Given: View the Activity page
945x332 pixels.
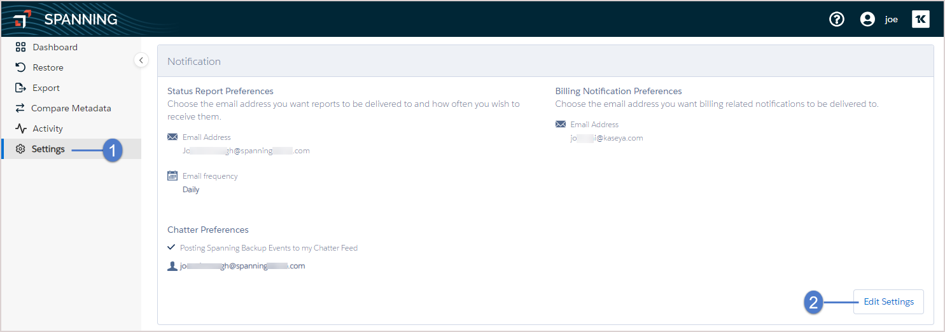Looking at the screenshot, I should (71, 128).
